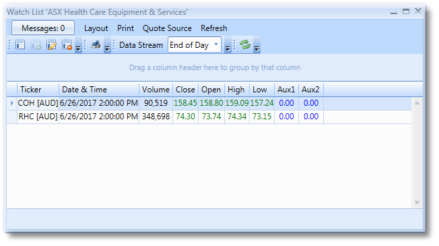
Task: Sort by the Date & Time column header
Action: [x=99, y=90]
